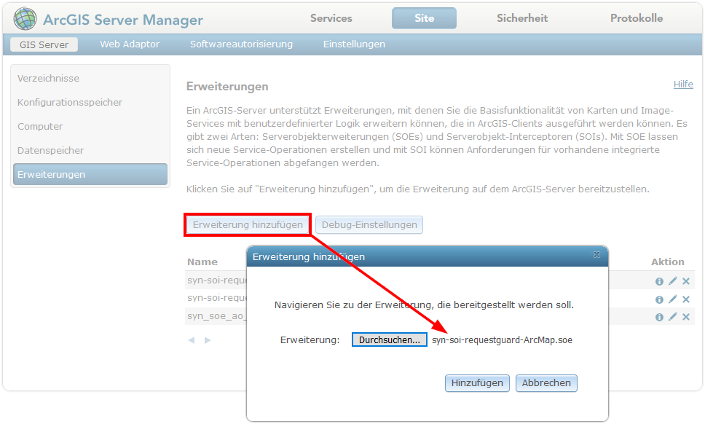Click Abbrechen to cancel the dialog
705x424 pixels.
546,383
